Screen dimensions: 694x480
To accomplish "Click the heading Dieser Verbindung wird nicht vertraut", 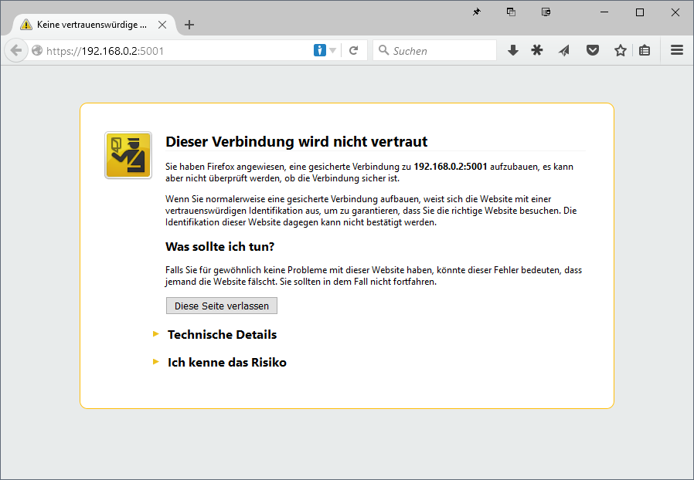I will pyautogui.click(x=297, y=141).
